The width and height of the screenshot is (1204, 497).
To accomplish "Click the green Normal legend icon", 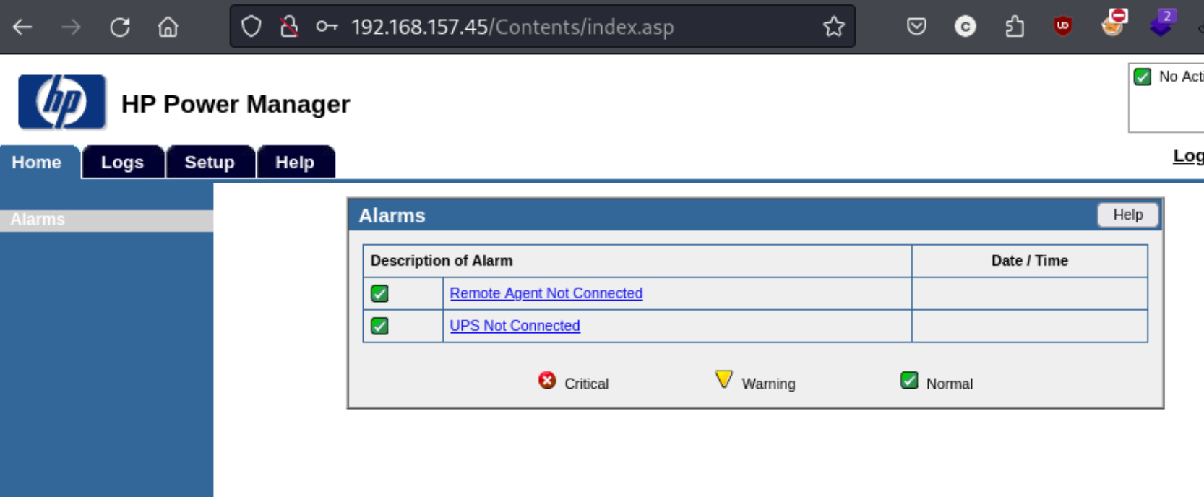I will pos(909,381).
